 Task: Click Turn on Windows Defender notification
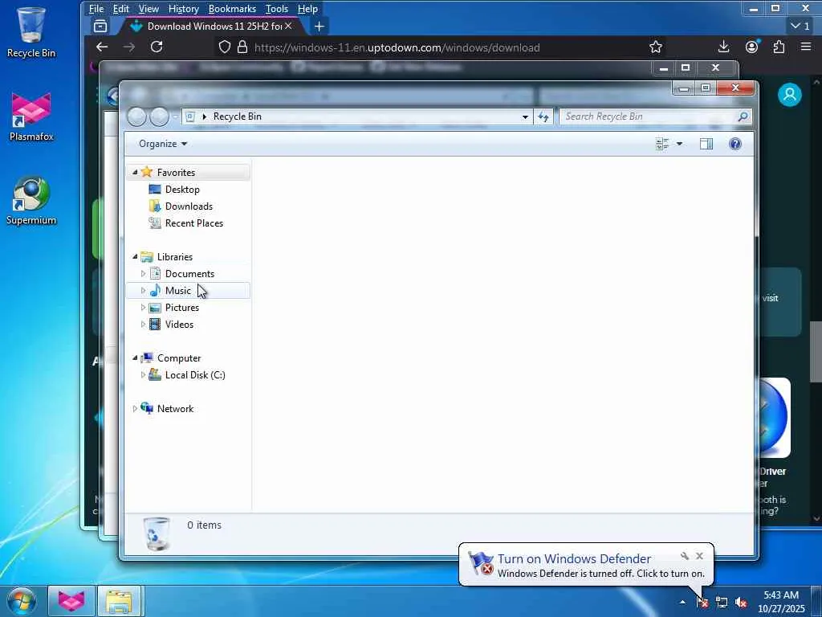[x=574, y=559]
